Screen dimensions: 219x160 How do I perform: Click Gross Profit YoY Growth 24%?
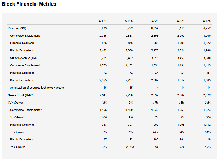tap(208, 103)
